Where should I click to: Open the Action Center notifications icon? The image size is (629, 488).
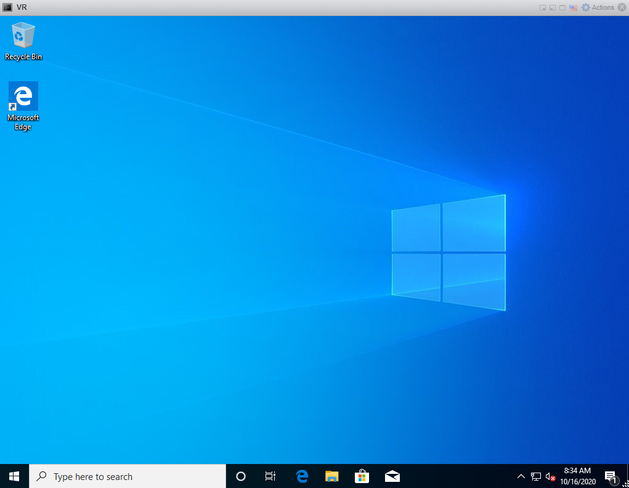pos(611,477)
